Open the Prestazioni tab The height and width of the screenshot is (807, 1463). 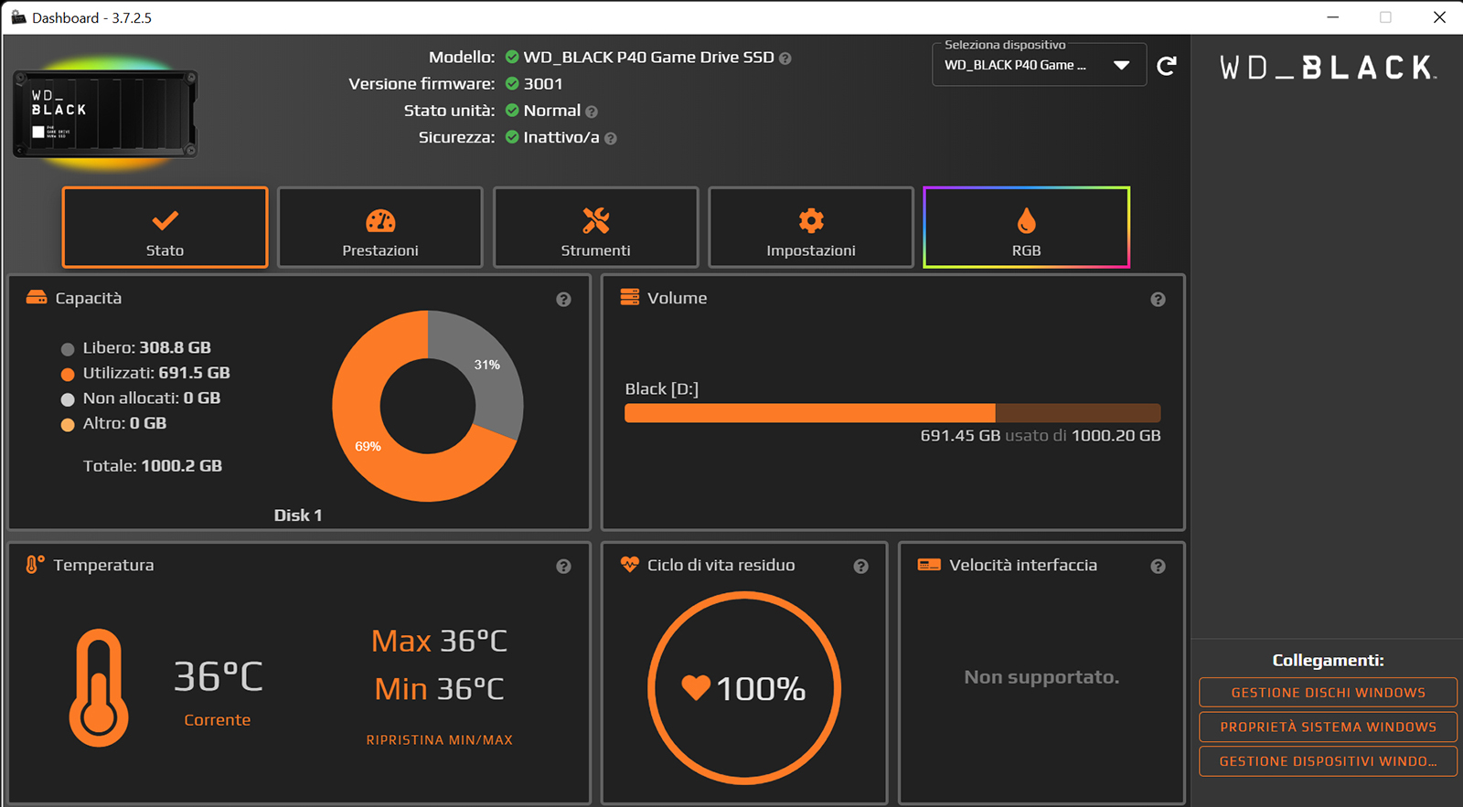point(380,228)
